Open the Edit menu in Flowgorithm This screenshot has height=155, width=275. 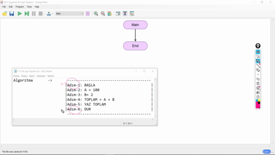coord(11,7)
